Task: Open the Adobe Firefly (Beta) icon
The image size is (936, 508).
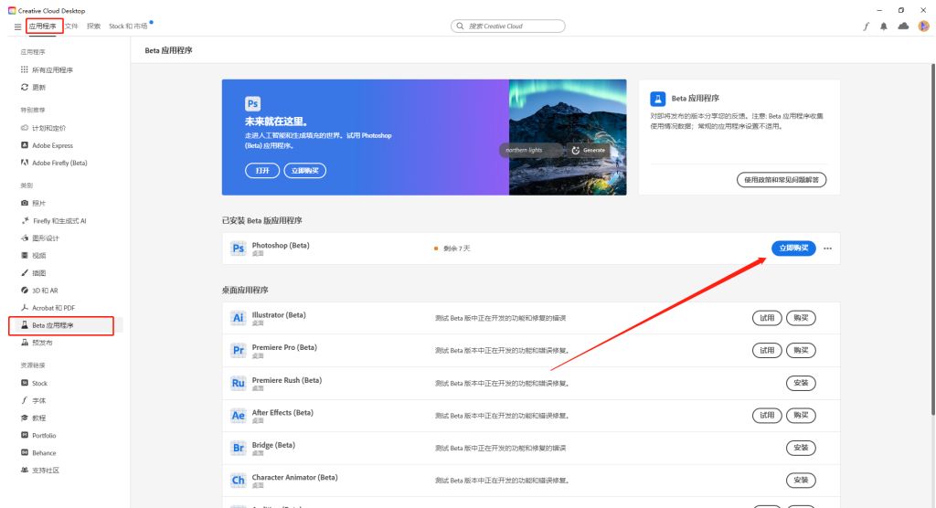Action: pyautogui.click(x=25, y=163)
